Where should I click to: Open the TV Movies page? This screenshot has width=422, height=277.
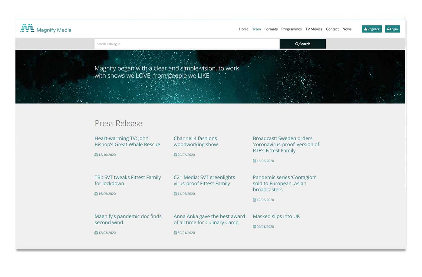click(314, 29)
